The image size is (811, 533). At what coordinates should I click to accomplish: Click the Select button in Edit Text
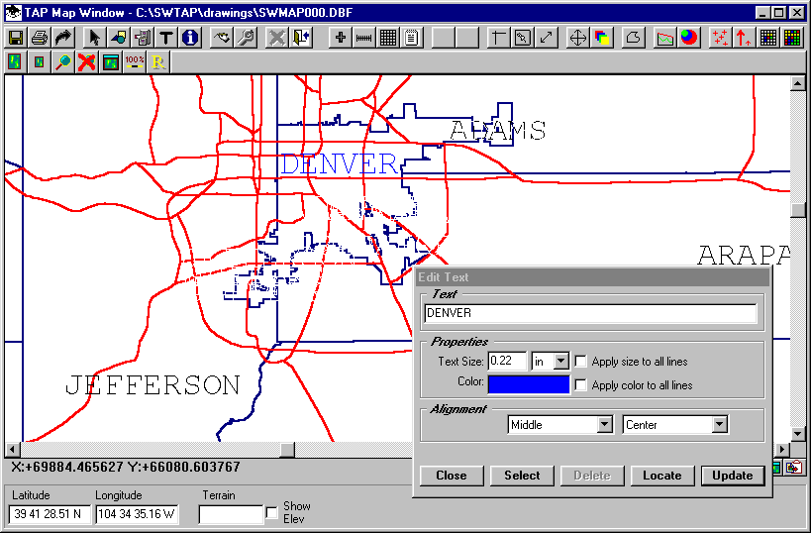point(522,476)
